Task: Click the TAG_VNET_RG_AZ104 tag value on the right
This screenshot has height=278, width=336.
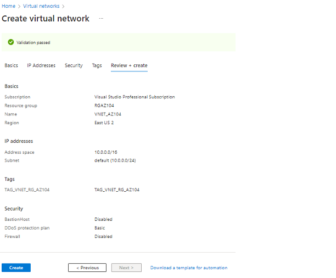Action: 117,190
